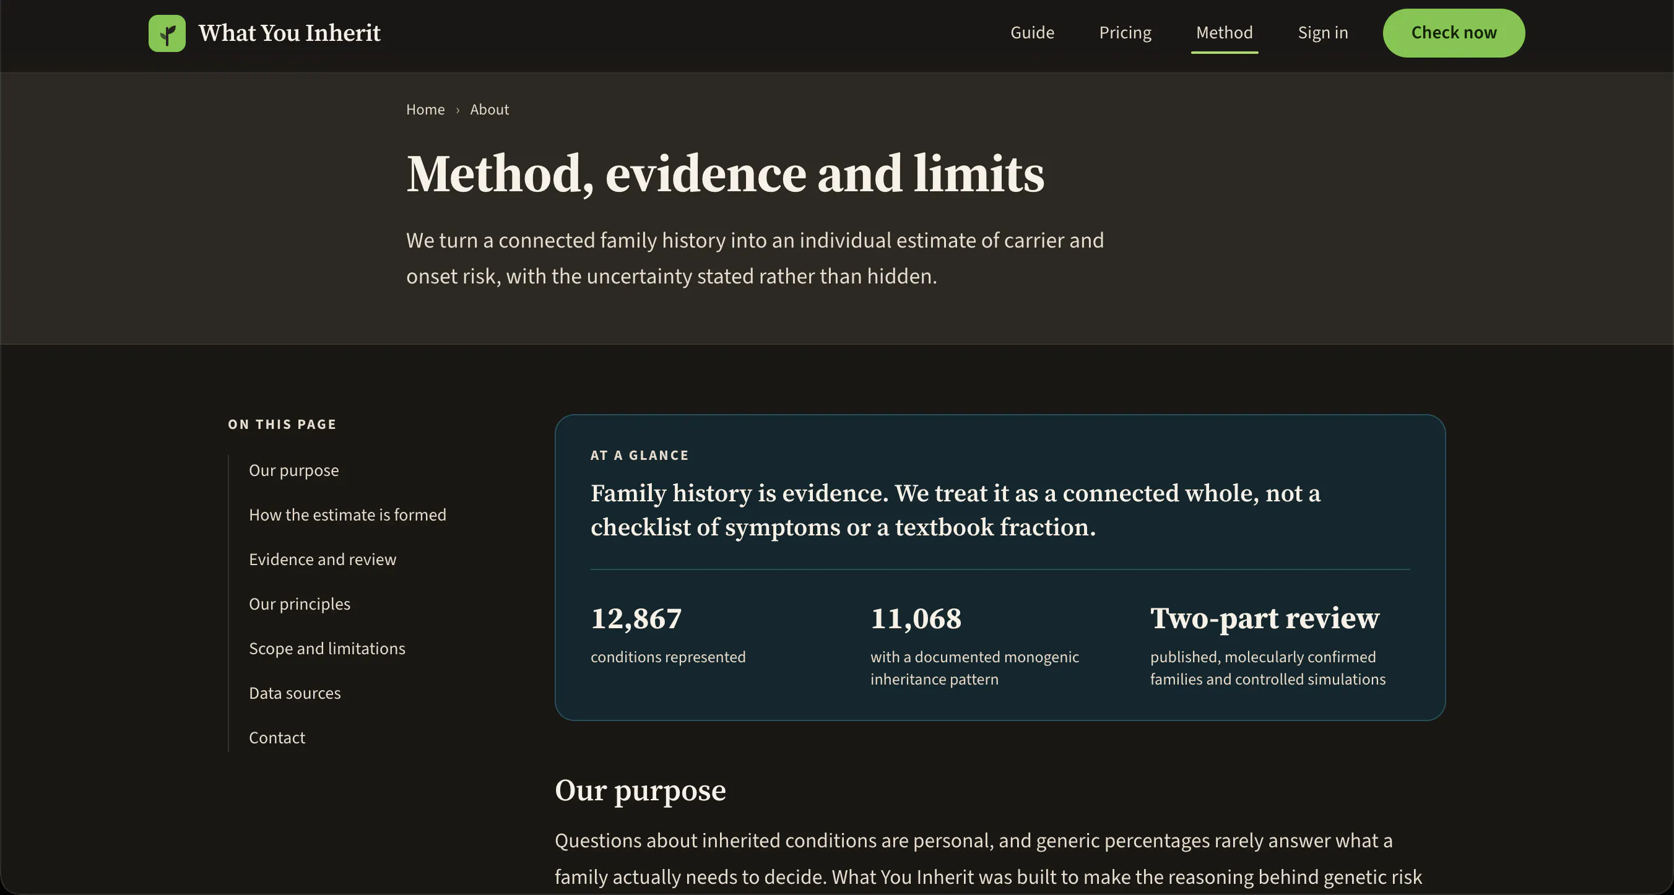Click the breadcrumb chevron separator
This screenshot has width=1674, height=895.
(458, 110)
